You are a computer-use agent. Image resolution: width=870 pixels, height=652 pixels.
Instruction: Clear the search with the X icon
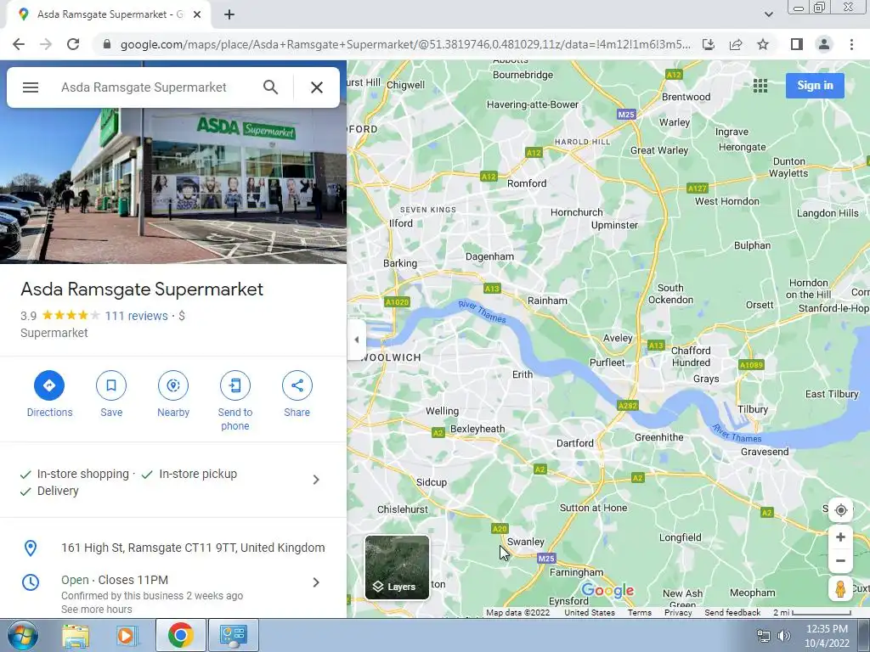317,87
